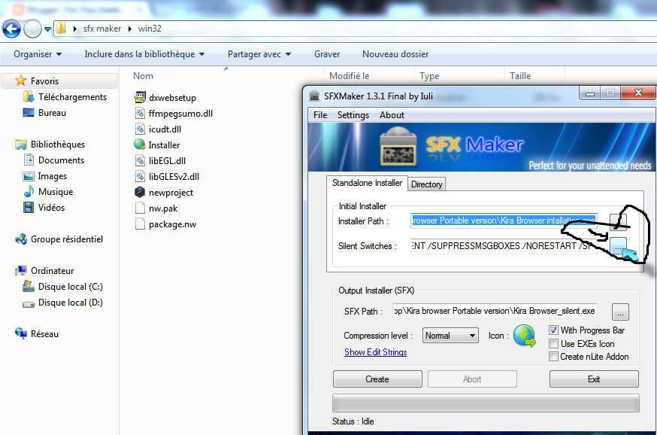Click the Silent Switches input field
The height and width of the screenshot is (435, 657).
(504, 246)
